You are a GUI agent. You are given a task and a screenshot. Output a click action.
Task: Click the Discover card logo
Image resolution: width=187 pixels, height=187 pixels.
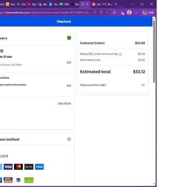click(29, 167)
